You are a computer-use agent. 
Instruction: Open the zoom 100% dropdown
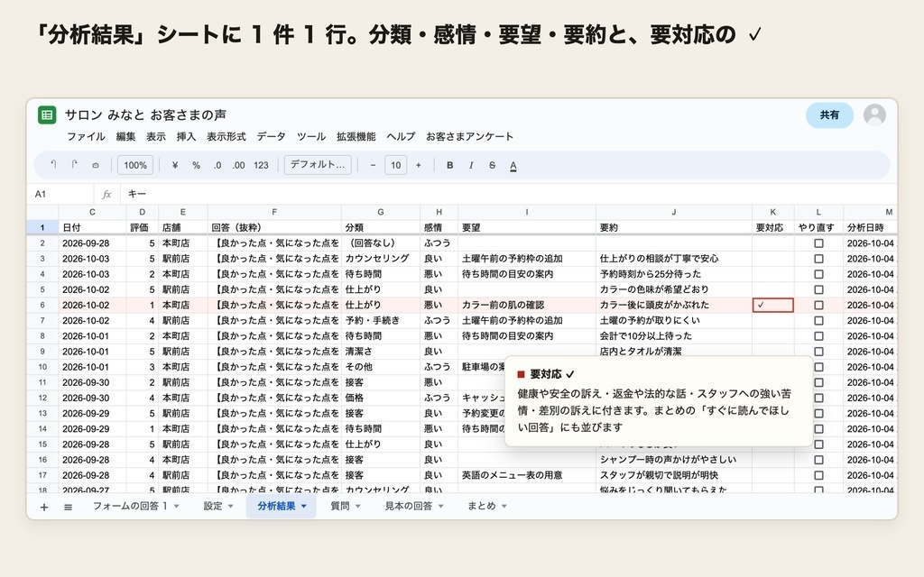coord(135,166)
